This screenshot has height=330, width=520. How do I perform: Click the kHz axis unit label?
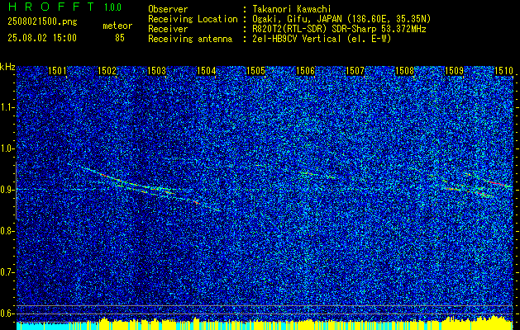click(7, 67)
